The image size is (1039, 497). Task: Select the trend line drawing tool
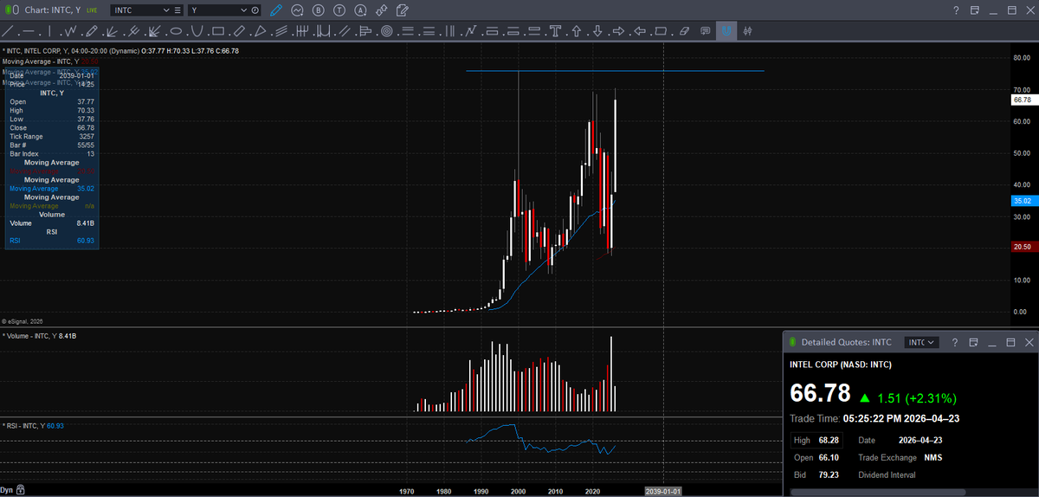[9, 31]
